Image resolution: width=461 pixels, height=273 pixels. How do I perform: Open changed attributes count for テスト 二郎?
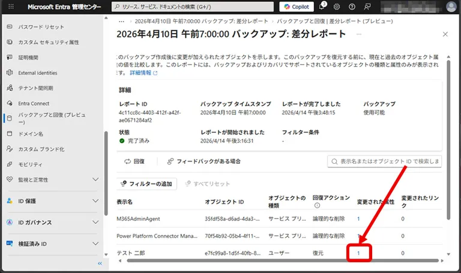point(358,253)
